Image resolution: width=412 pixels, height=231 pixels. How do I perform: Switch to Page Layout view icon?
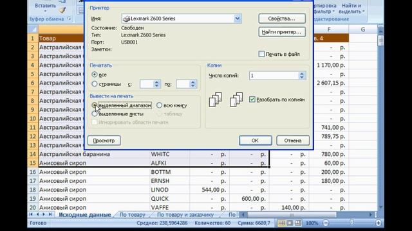tap(290, 223)
